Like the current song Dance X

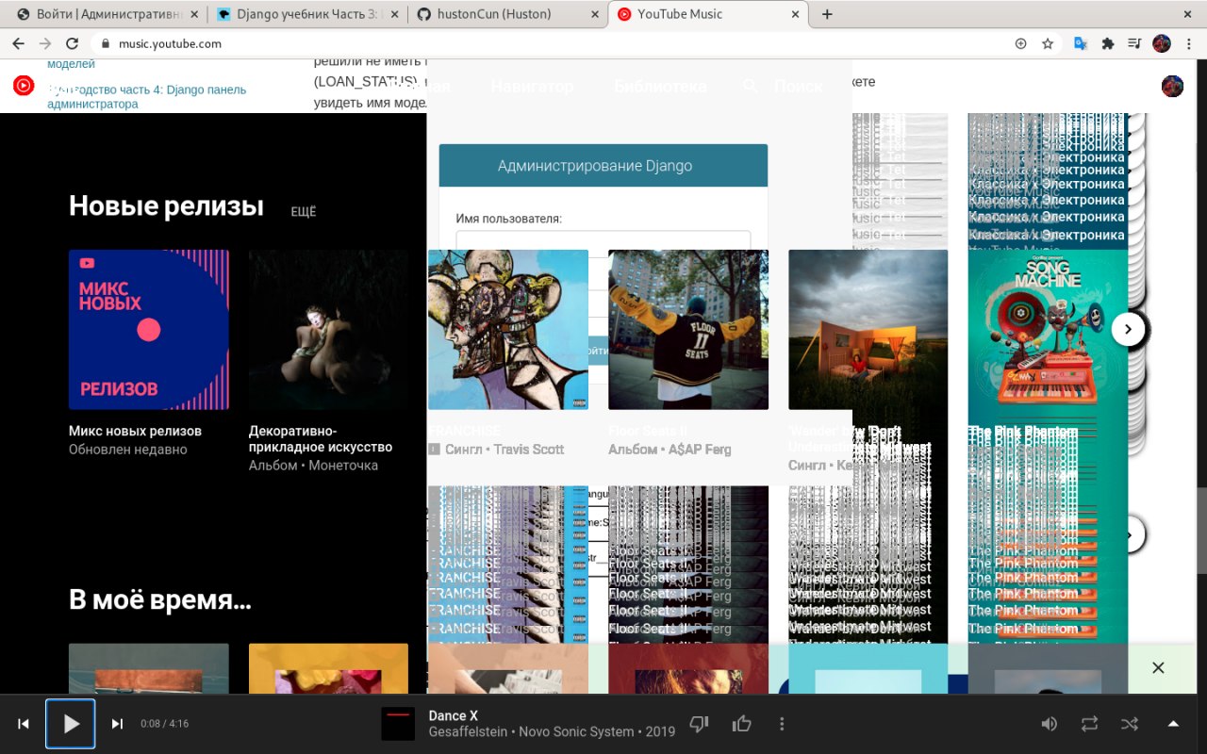[x=742, y=724]
